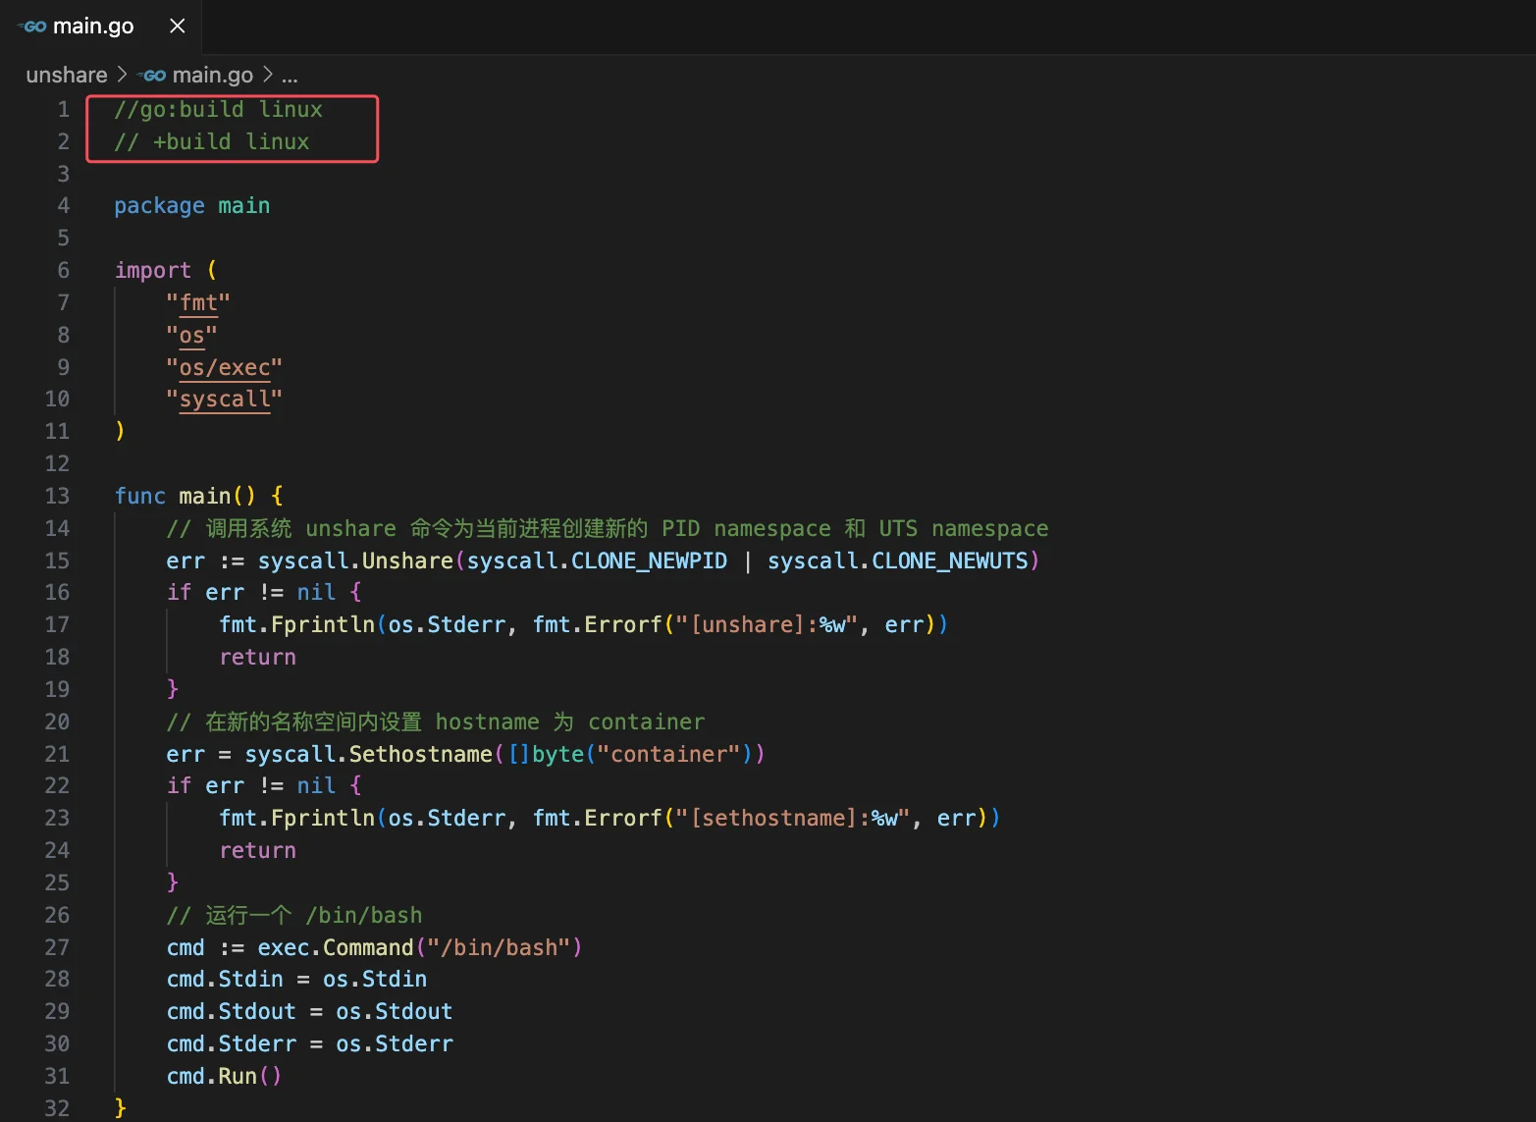Follow the "fmt" import link

click(x=198, y=302)
